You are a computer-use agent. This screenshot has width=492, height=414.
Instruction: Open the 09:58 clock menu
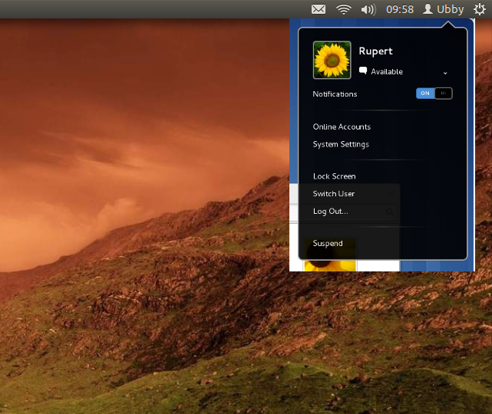point(399,9)
